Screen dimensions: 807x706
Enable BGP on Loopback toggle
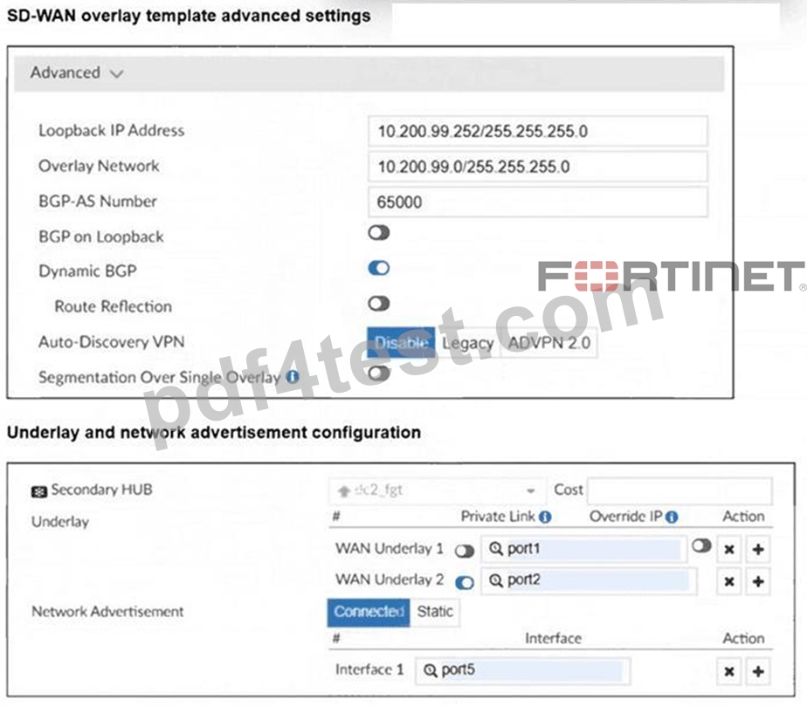[379, 233]
